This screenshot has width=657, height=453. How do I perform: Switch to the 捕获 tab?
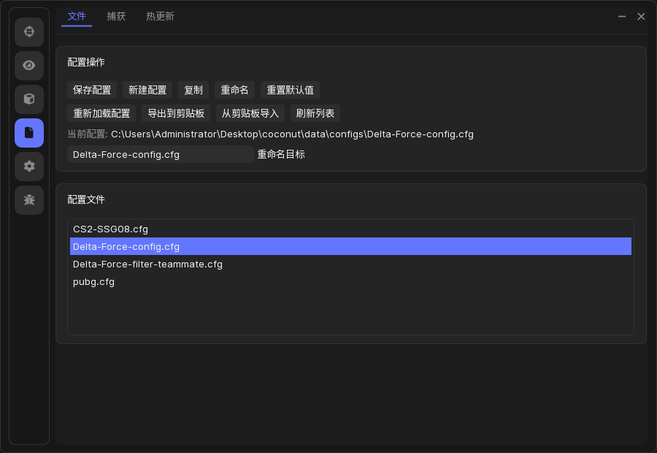[x=116, y=16]
